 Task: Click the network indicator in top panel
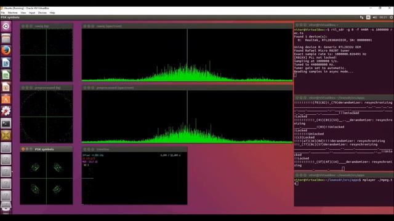click(361, 17)
